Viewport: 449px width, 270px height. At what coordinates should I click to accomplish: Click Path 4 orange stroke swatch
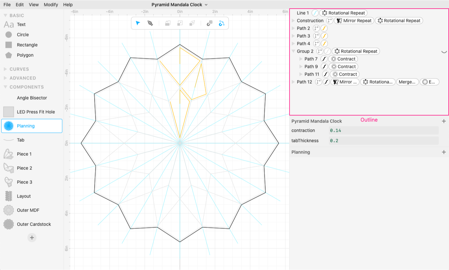tap(324, 43)
